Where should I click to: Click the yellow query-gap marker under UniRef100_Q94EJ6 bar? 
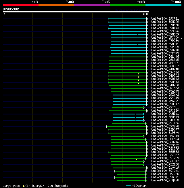coord(139,74)
